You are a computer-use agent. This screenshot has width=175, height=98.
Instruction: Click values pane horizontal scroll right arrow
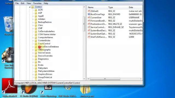click(141, 79)
